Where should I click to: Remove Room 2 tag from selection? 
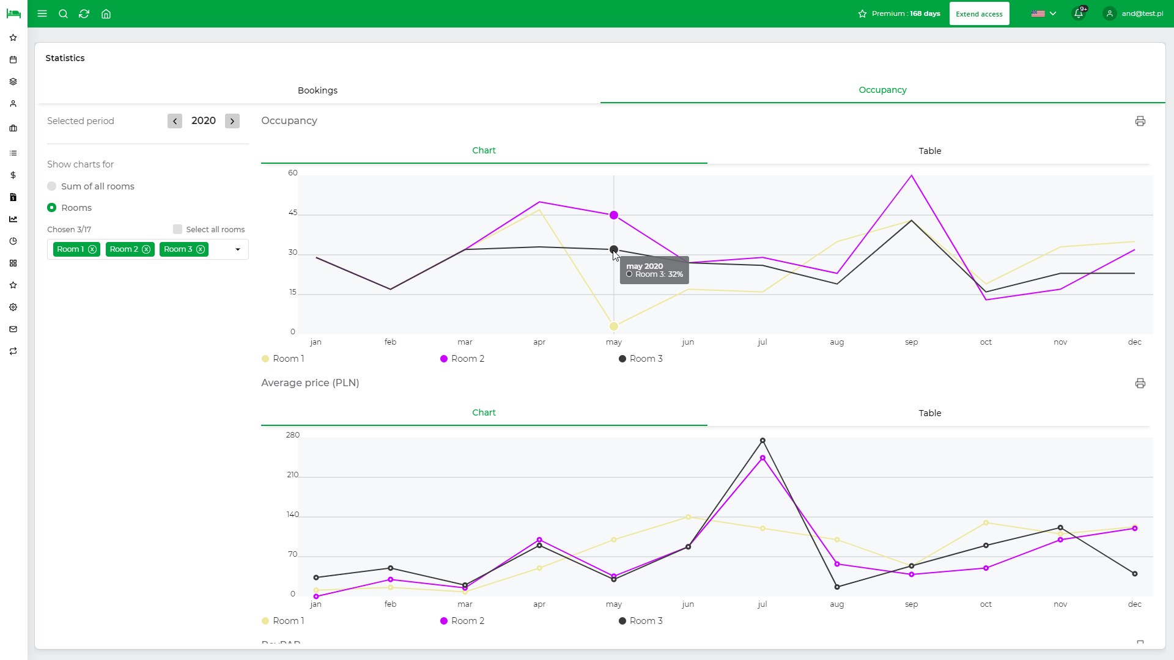pos(146,249)
